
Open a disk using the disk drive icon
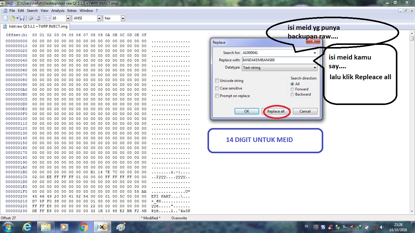pyautogui.click(x=38, y=18)
